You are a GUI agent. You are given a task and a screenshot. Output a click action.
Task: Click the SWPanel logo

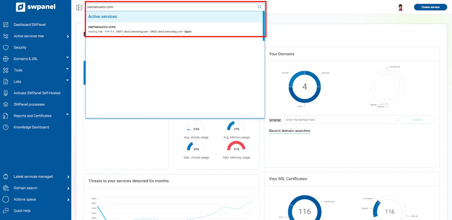[x=36, y=7]
